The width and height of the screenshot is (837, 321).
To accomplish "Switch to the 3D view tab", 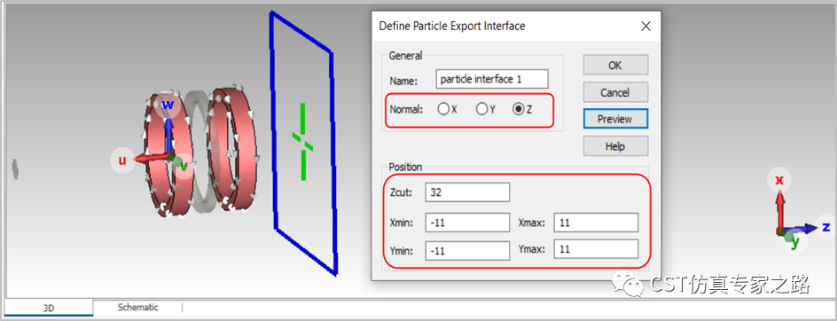I will (x=49, y=308).
